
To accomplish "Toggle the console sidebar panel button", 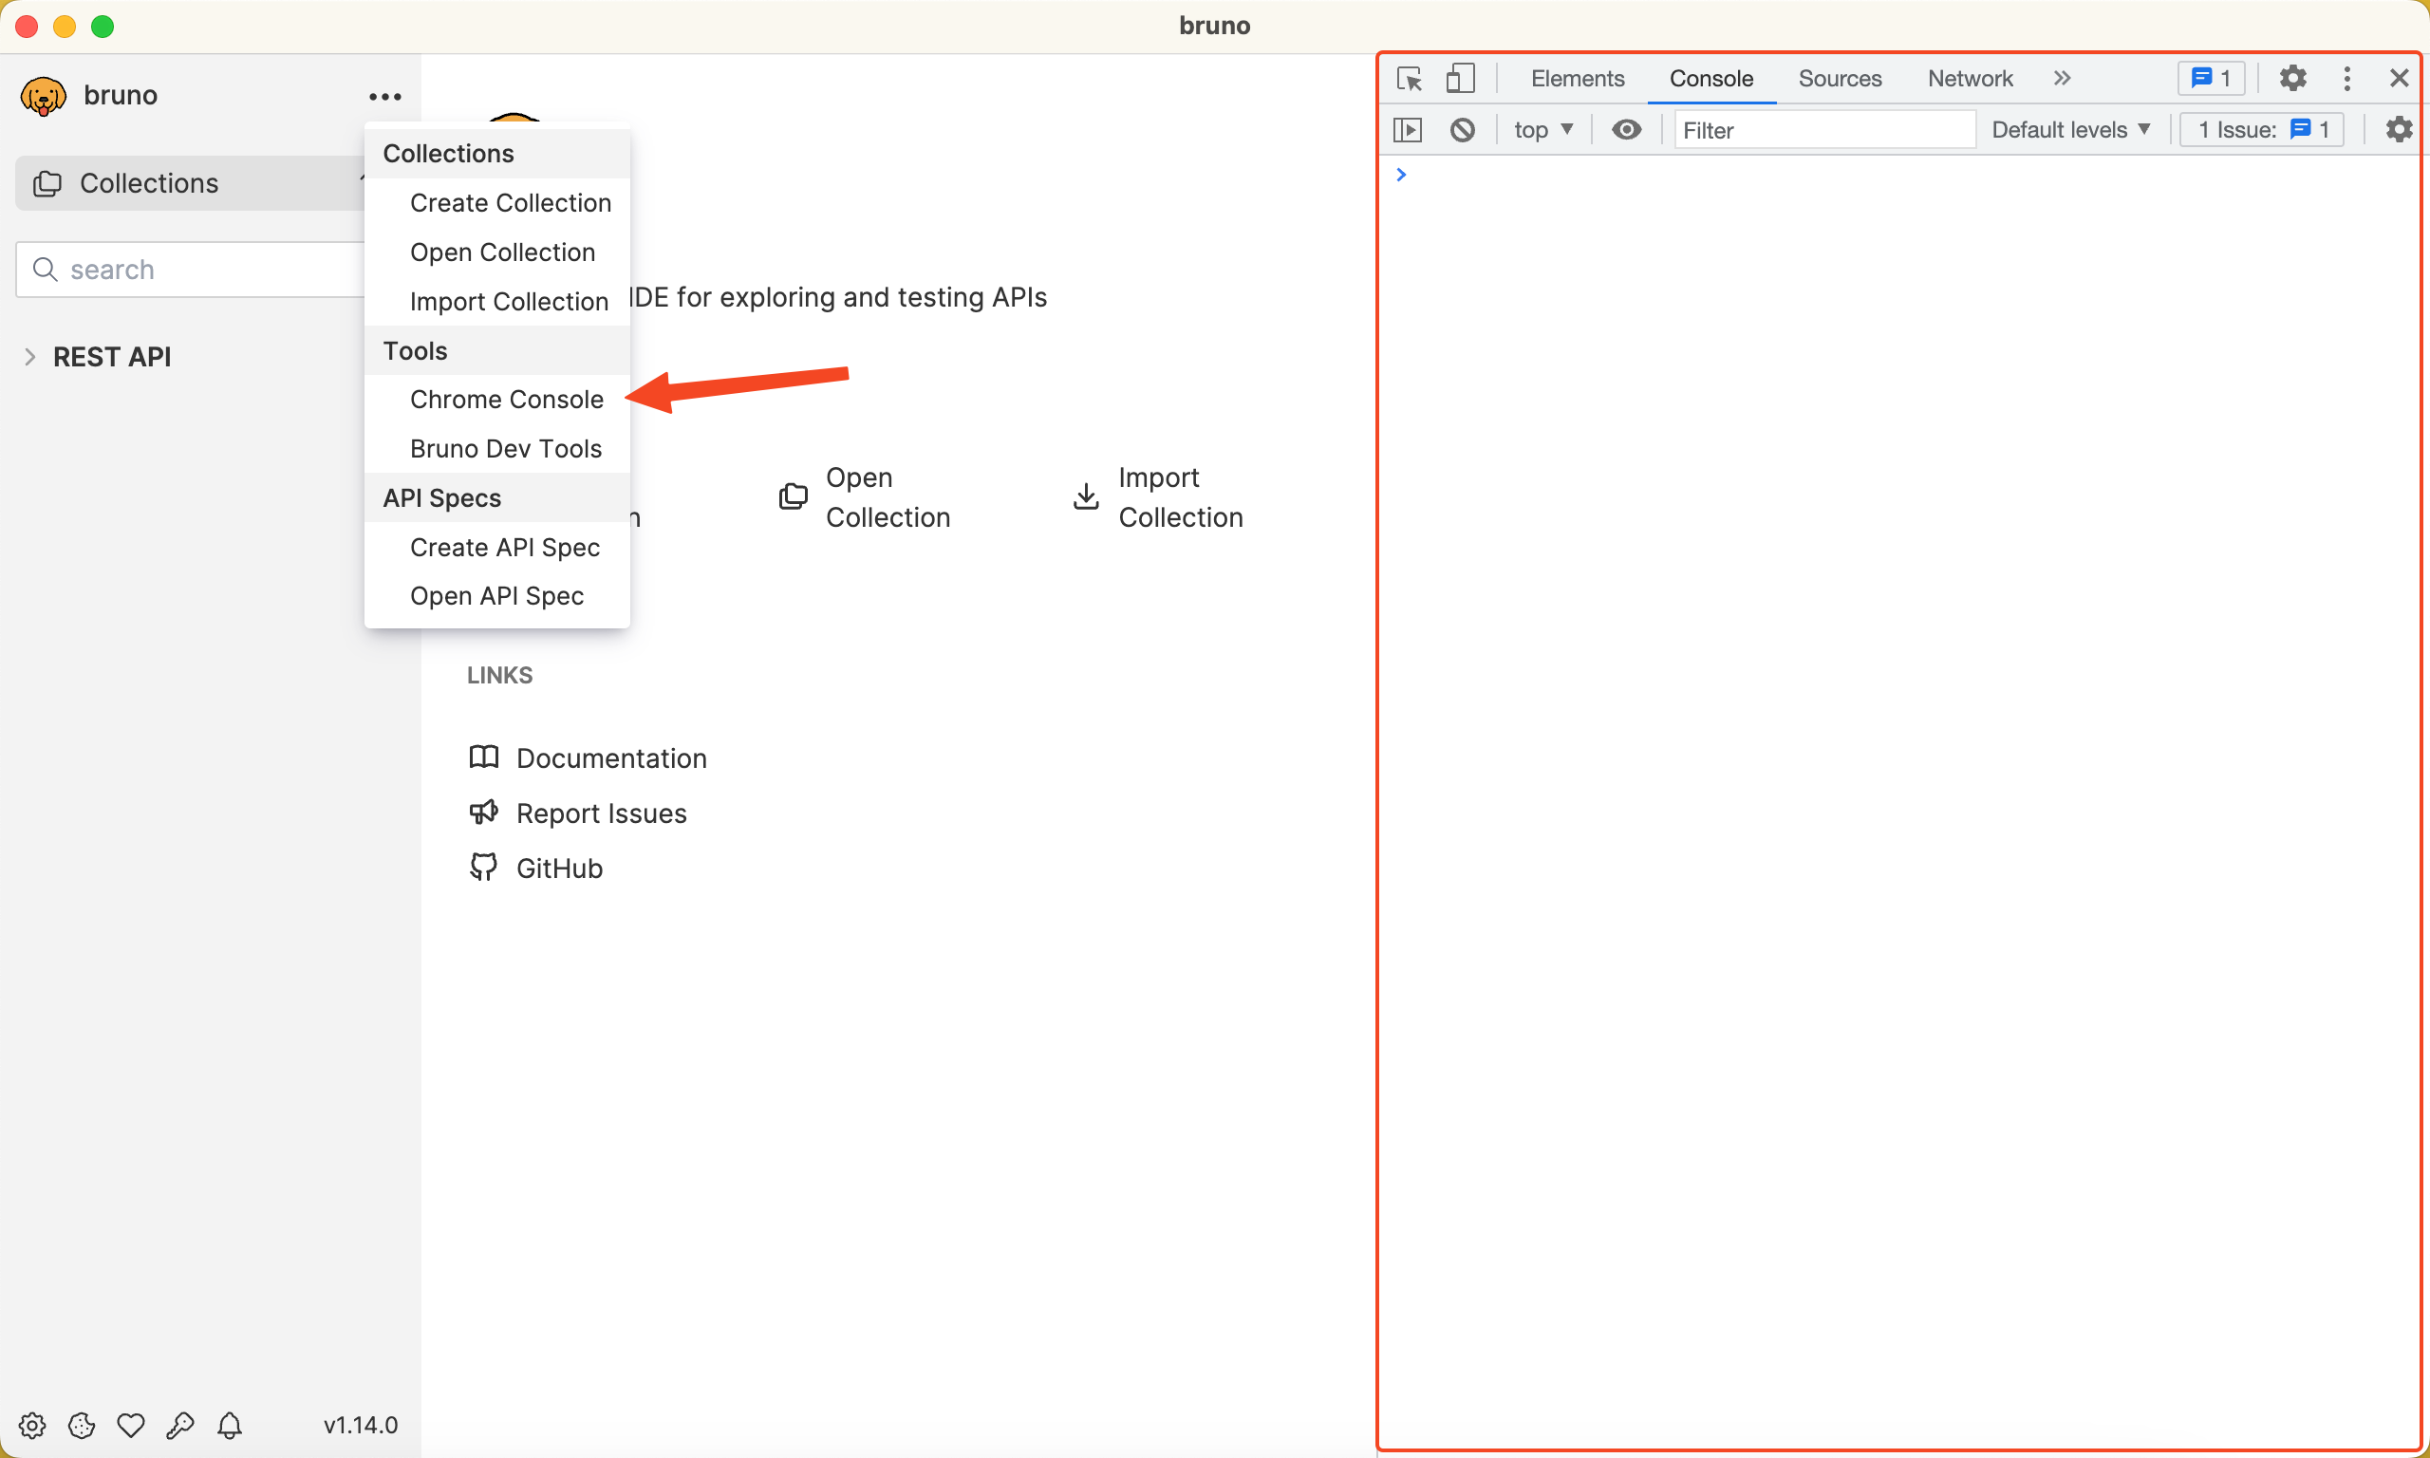I will 1408,130.
